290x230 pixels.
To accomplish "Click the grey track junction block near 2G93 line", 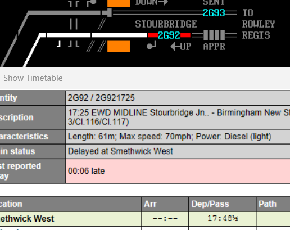I will 107,13.
